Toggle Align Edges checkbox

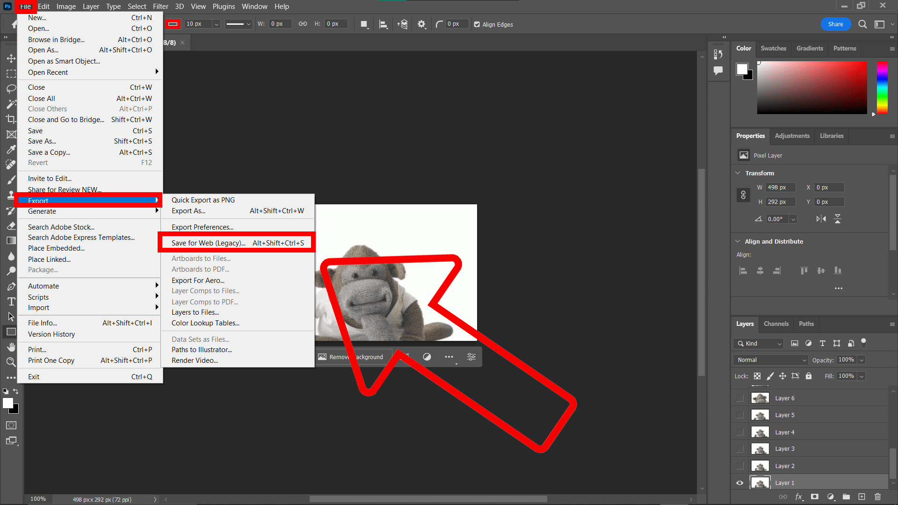[x=478, y=24]
